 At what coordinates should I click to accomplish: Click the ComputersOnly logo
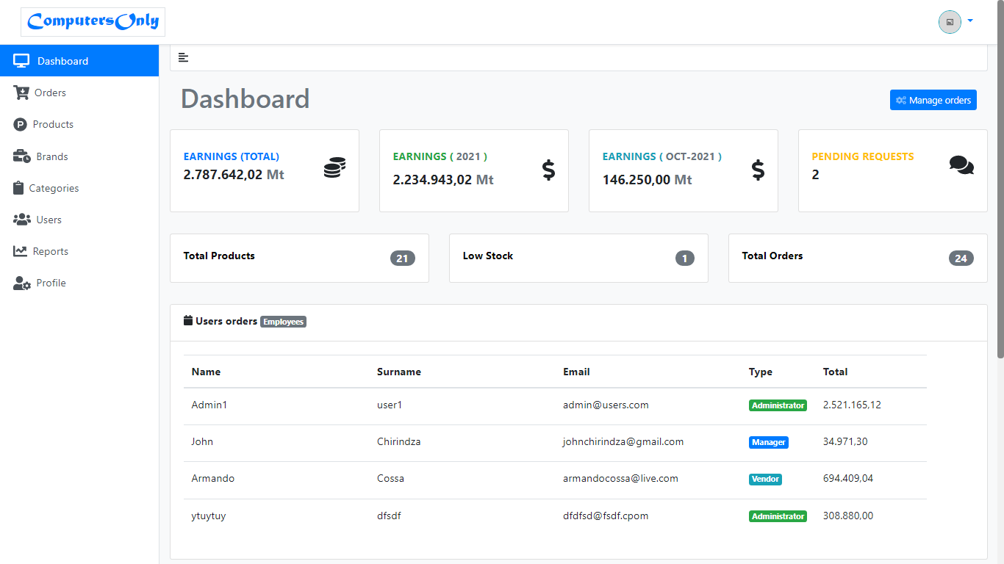(x=93, y=22)
